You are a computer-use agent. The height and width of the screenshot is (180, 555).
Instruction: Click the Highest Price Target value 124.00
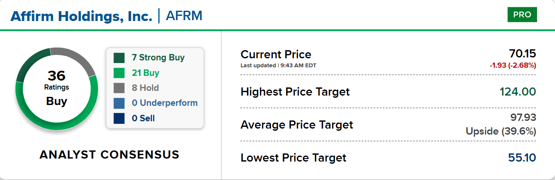tap(518, 91)
